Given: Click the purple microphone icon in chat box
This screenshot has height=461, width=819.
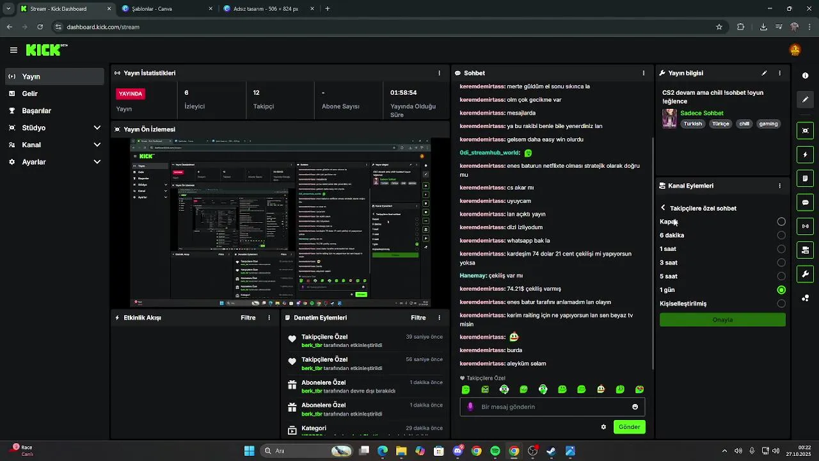Looking at the screenshot, I should coord(471,407).
